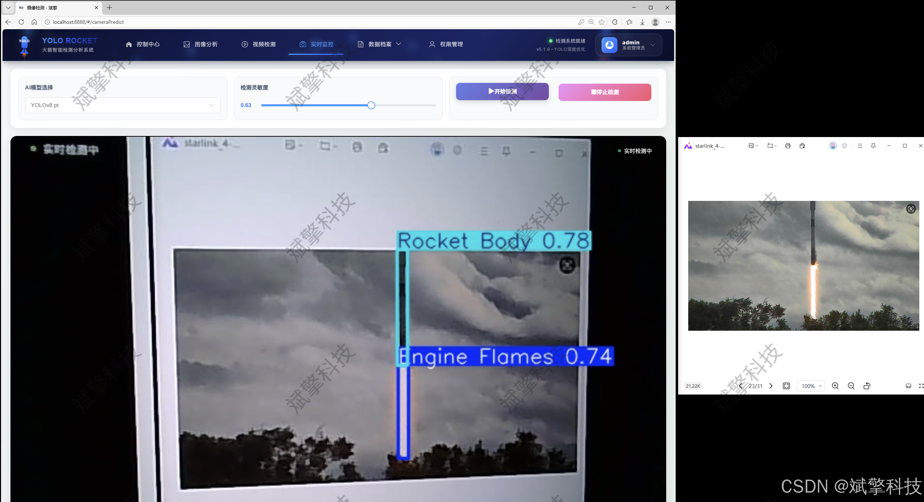
Task: Pin the image viewer window on top
Action: click(x=873, y=146)
